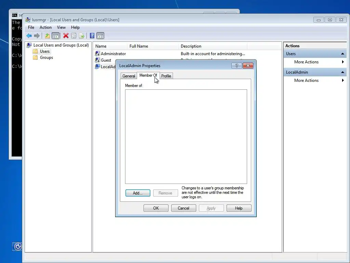Minimize the lusrmgr window
This screenshot has height=263, width=350.
[x=319, y=20]
